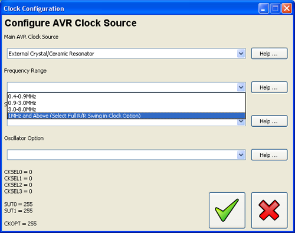Choose the 3.0-8.0MHz frequency option
The image size is (295, 233).
pyautogui.click(x=126, y=109)
